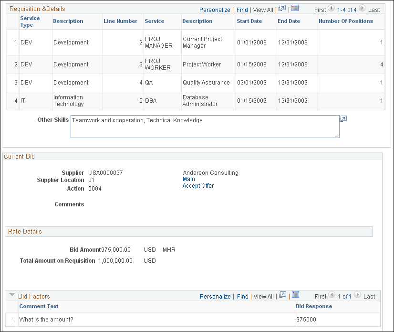Click the next page arrow for Requisition Details

click(x=362, y=9)
